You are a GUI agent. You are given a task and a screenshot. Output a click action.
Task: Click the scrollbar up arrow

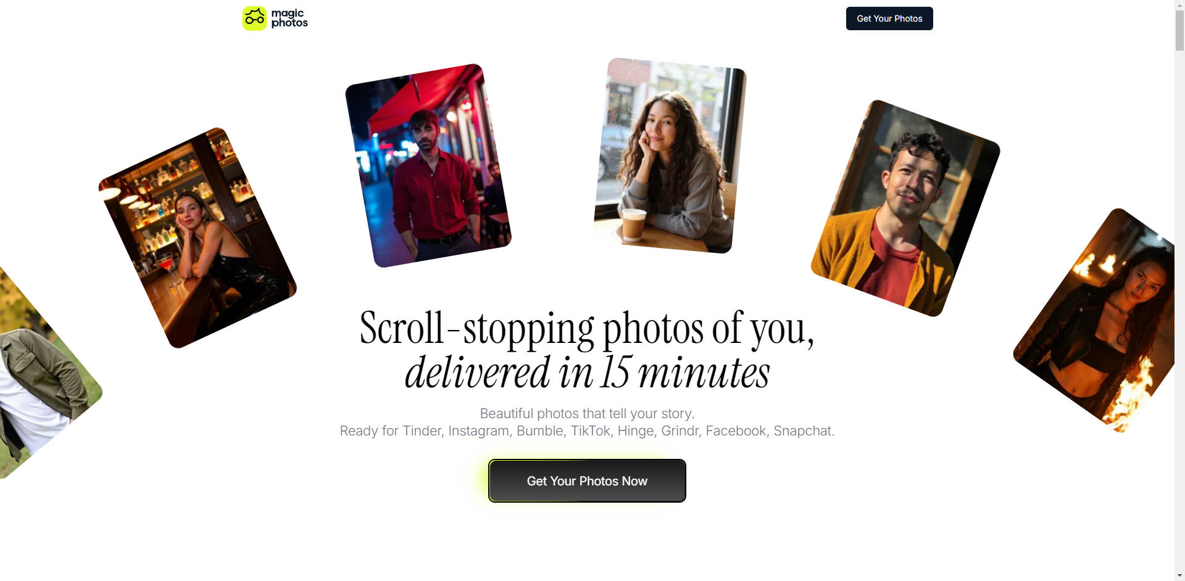pos(1179,4)
